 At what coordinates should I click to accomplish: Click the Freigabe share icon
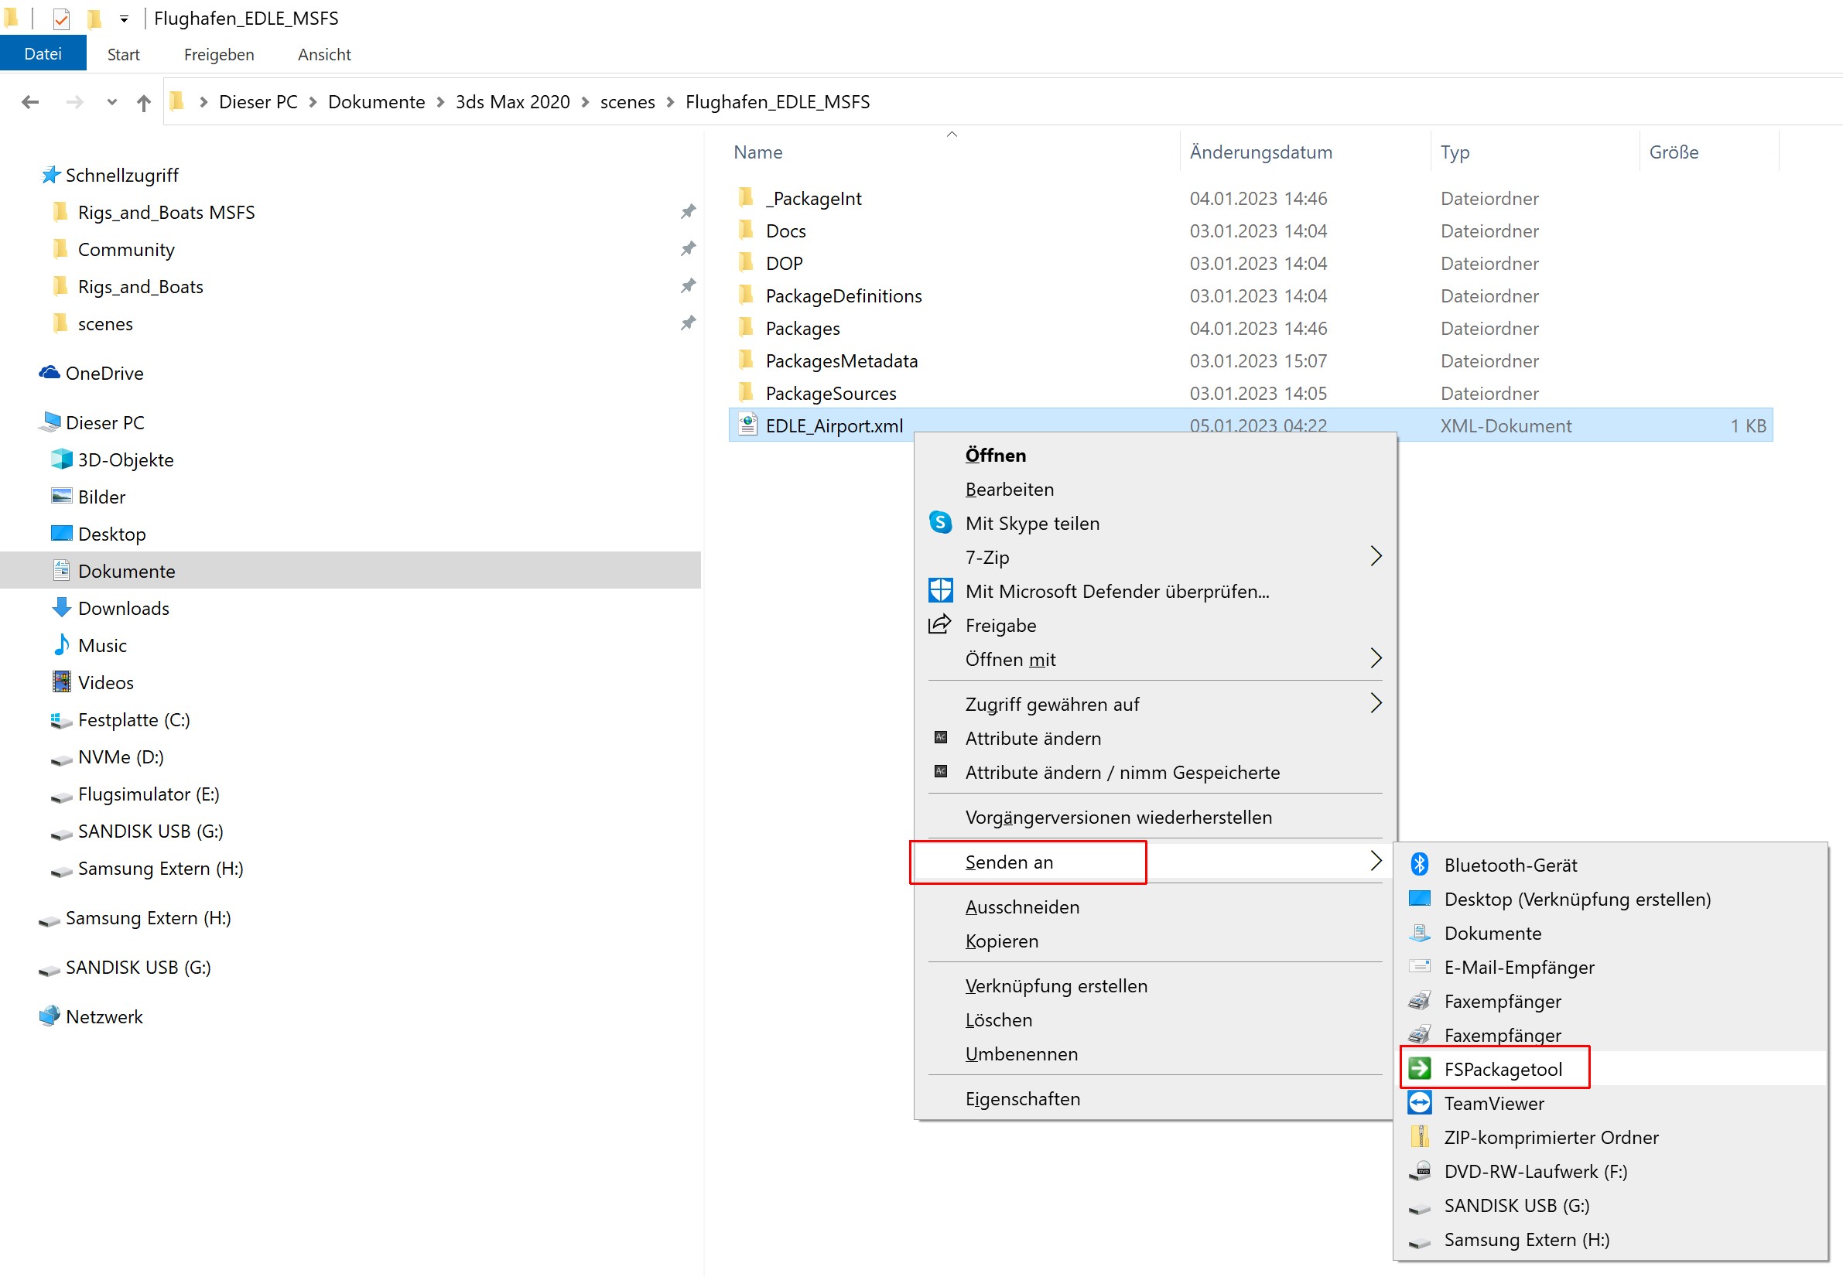click(x=940, y=625)
